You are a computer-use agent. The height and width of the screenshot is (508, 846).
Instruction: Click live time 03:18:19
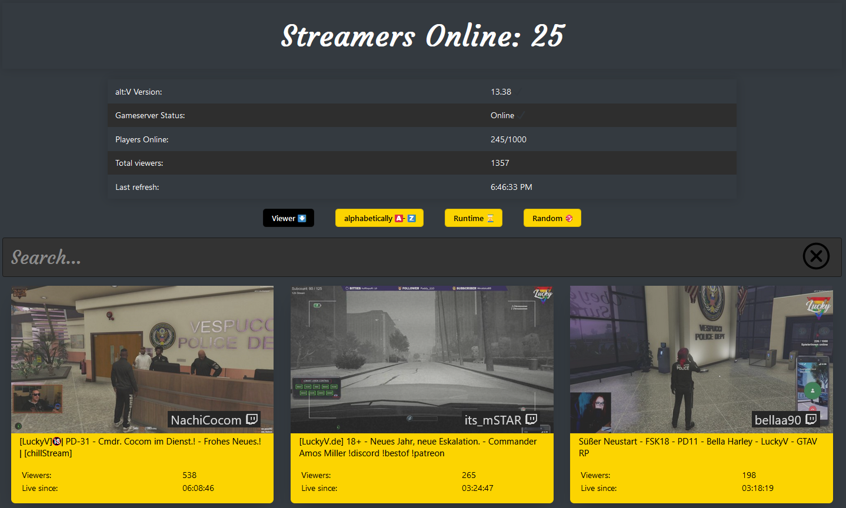[x=758, y=488]
